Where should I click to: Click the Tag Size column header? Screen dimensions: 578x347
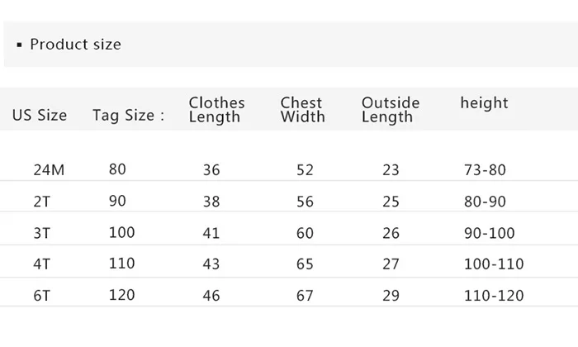pos(128,116)
